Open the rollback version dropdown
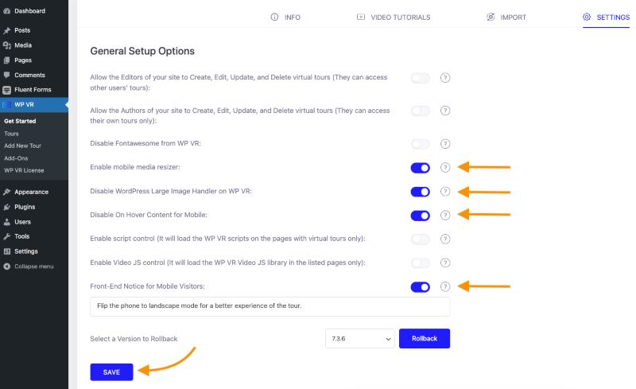This screenshot has height=389, width=636. [360, 338]
